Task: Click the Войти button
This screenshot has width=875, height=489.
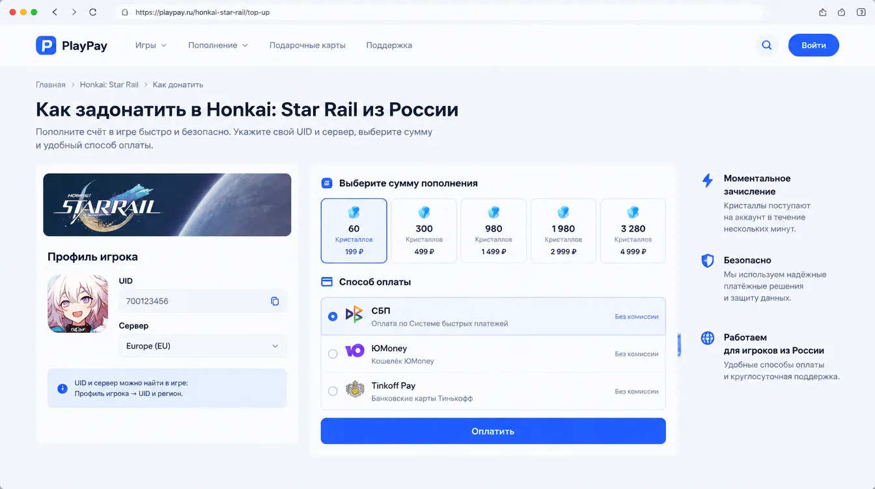Action: point(814,46)
